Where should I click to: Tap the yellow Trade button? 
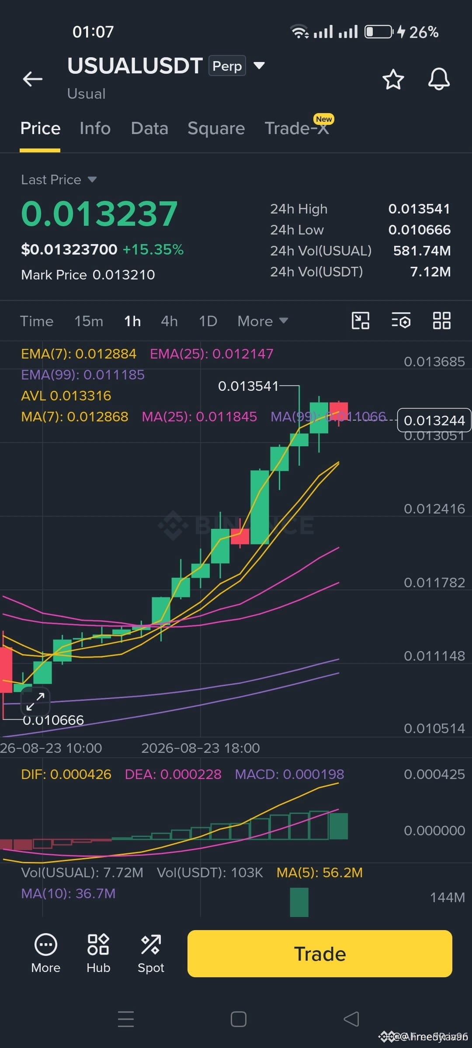click(320, 954)
